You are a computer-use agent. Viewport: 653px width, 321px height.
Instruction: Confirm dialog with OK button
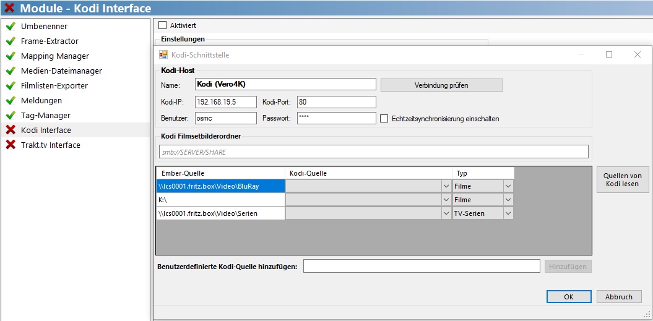point(569,297)
